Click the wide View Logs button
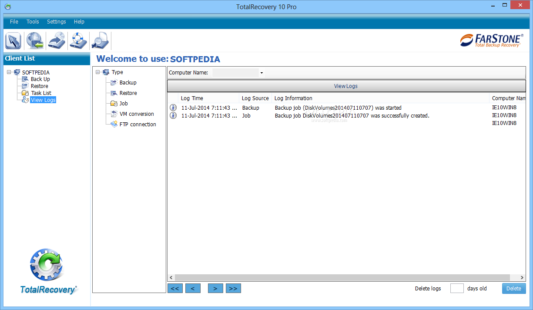This screenshot has height=310, width=533. [346, 86]
